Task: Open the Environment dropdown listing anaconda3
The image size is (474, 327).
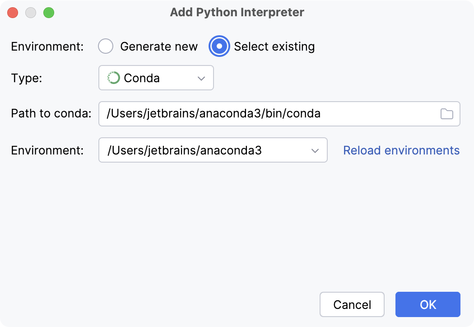Action: pyautogui.click(x=213, y=150)
